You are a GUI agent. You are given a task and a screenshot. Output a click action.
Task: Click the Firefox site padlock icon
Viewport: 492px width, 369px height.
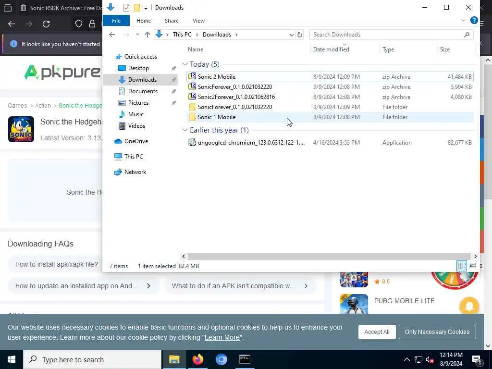(x=92, y=24)
